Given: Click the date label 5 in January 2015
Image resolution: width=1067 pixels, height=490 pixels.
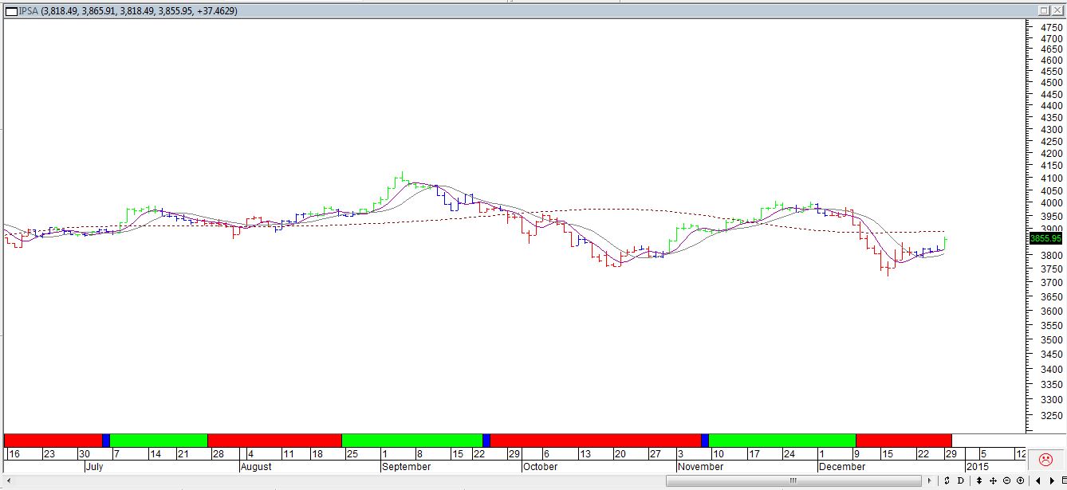Looking at the screenshot, I should 984,454.
